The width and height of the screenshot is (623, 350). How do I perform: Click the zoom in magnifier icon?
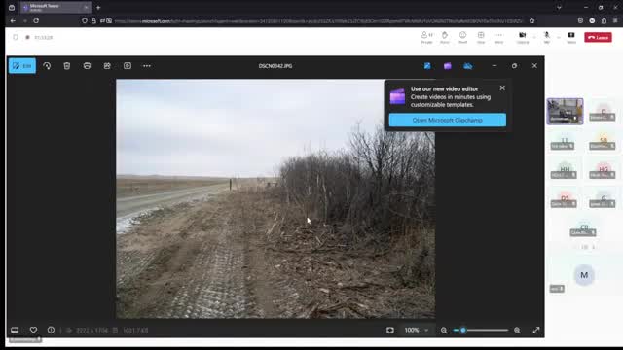(x=517, y=331)
